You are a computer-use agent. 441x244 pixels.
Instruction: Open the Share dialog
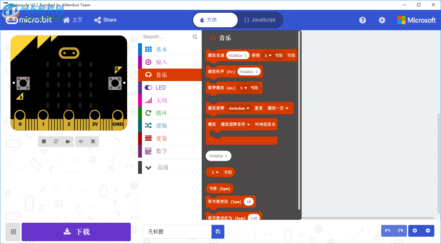coord(105,20)
